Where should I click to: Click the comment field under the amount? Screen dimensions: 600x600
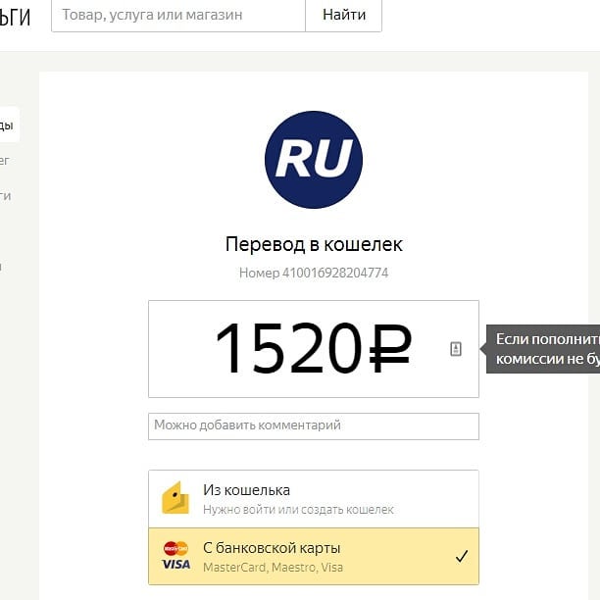[x=314, y=426]
